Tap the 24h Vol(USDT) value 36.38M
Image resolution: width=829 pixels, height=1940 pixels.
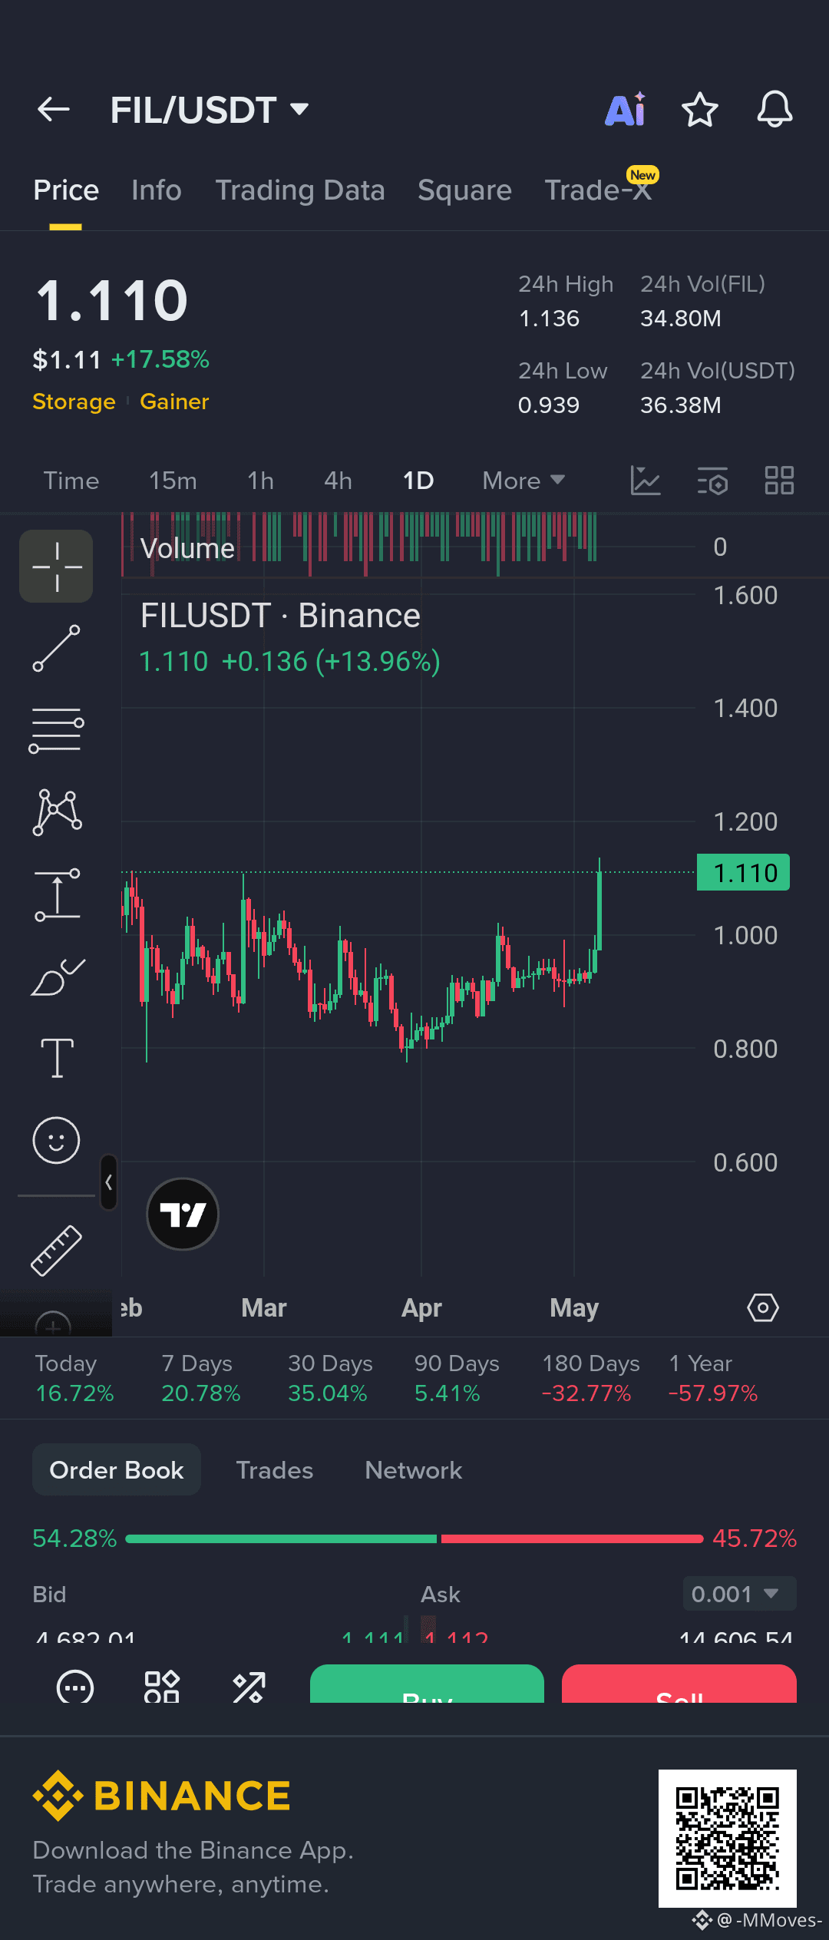681,405
